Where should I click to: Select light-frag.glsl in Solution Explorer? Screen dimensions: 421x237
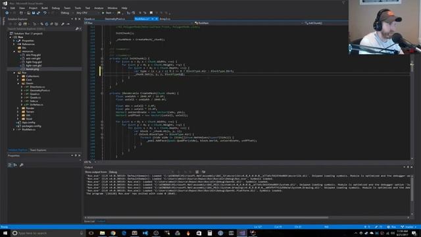(34, 62)
